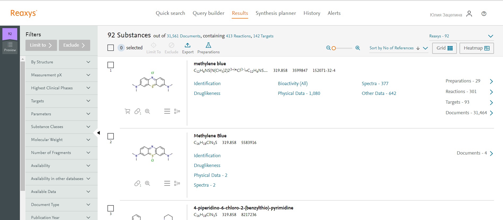Screen dimensions: 503x220
Task: Click the Limit To target icon
Action: (154, 45)
